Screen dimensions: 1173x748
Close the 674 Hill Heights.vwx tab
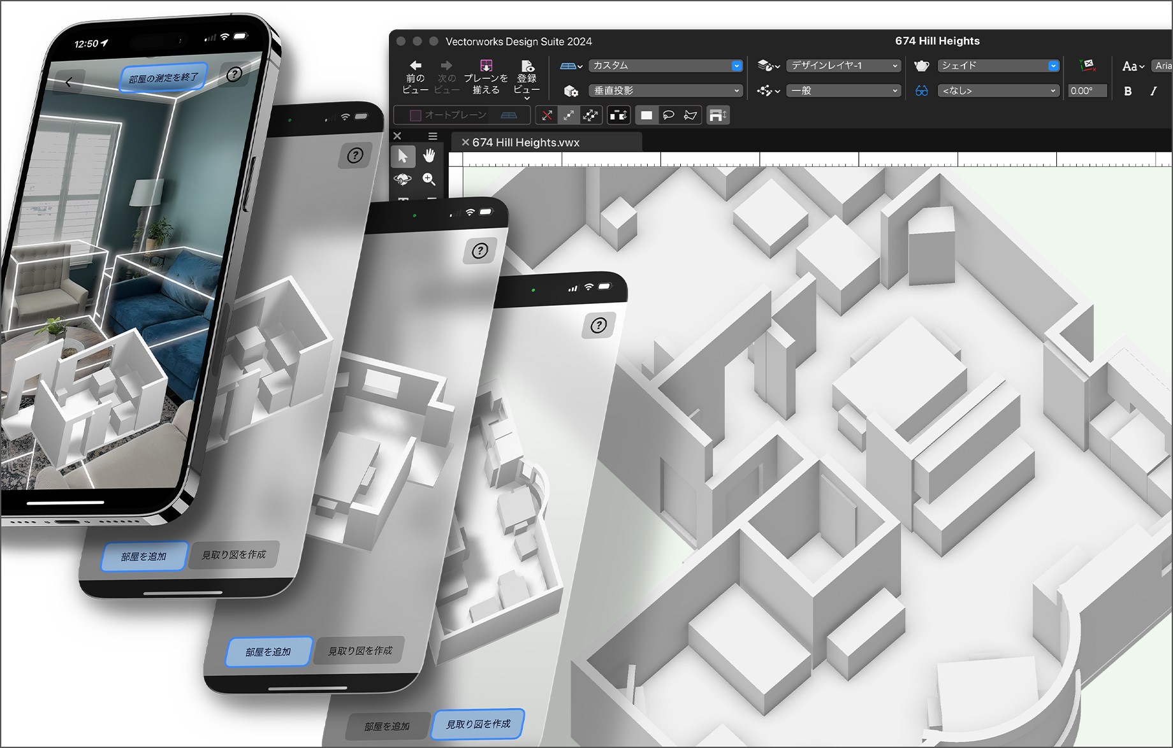[465, 142]
